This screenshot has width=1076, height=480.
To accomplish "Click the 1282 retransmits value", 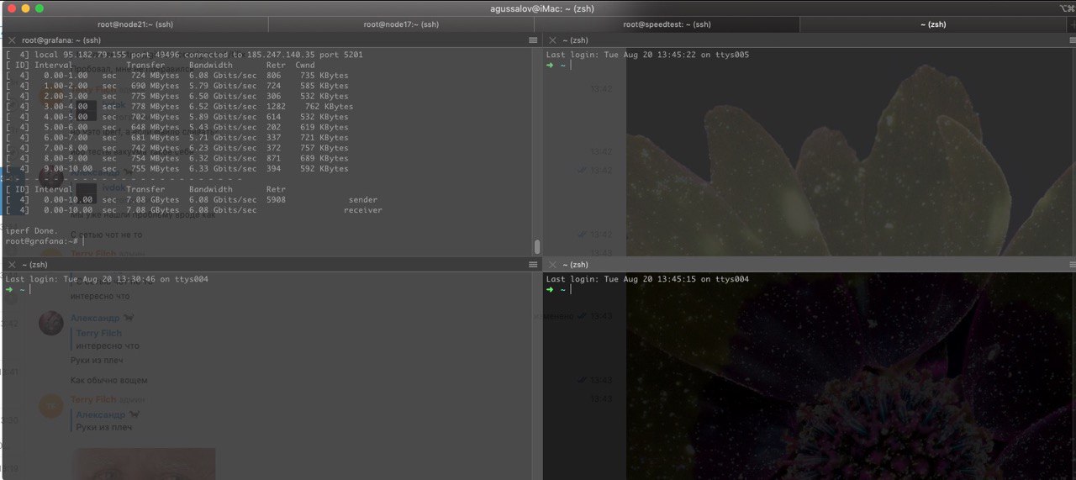I will pyautogui.click(x=276, y=107).
